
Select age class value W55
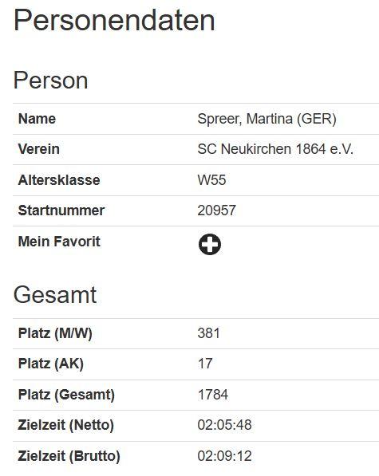(x=211, y=180)
